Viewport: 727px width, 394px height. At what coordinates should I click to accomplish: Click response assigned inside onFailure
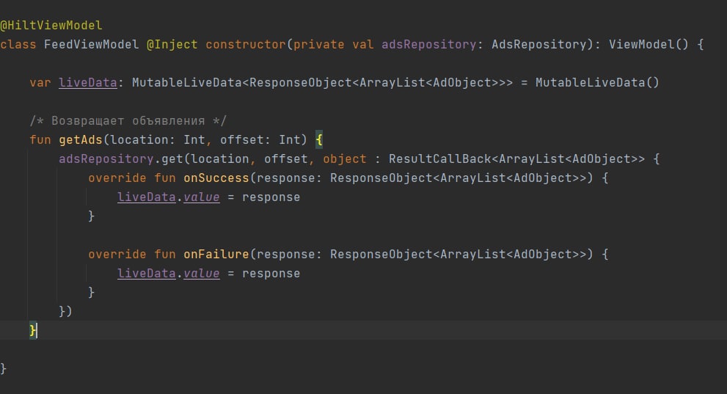[x=271, y=274]
